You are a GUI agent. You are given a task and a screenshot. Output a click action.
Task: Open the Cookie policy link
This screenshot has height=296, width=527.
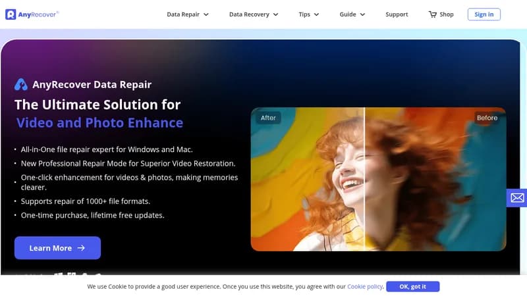pos(365,287)
